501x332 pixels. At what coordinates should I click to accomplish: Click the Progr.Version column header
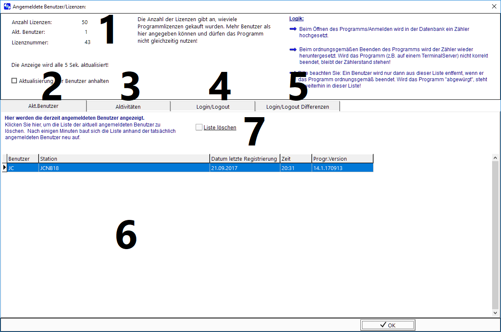pos(343,159)
